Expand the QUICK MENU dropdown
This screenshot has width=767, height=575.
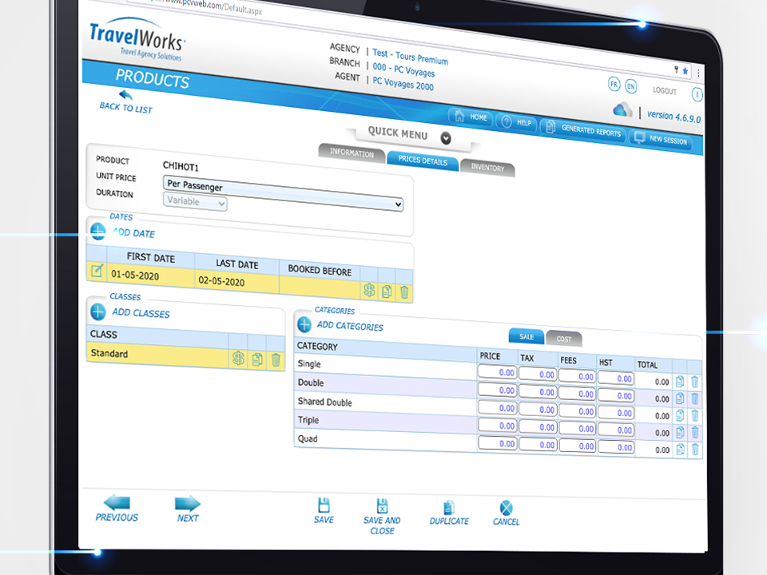(x=445, y=138)
